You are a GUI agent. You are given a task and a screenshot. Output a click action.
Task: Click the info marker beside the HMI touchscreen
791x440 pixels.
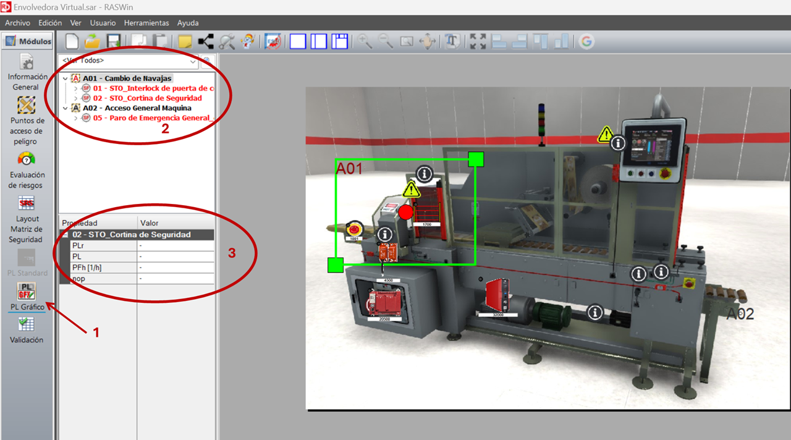pyautogui.click(x=618, y=143)
